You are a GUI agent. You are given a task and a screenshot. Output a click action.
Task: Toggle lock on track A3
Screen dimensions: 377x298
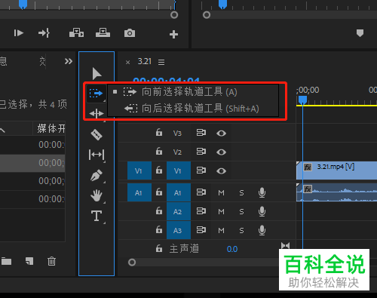click(x=159, y=229)
